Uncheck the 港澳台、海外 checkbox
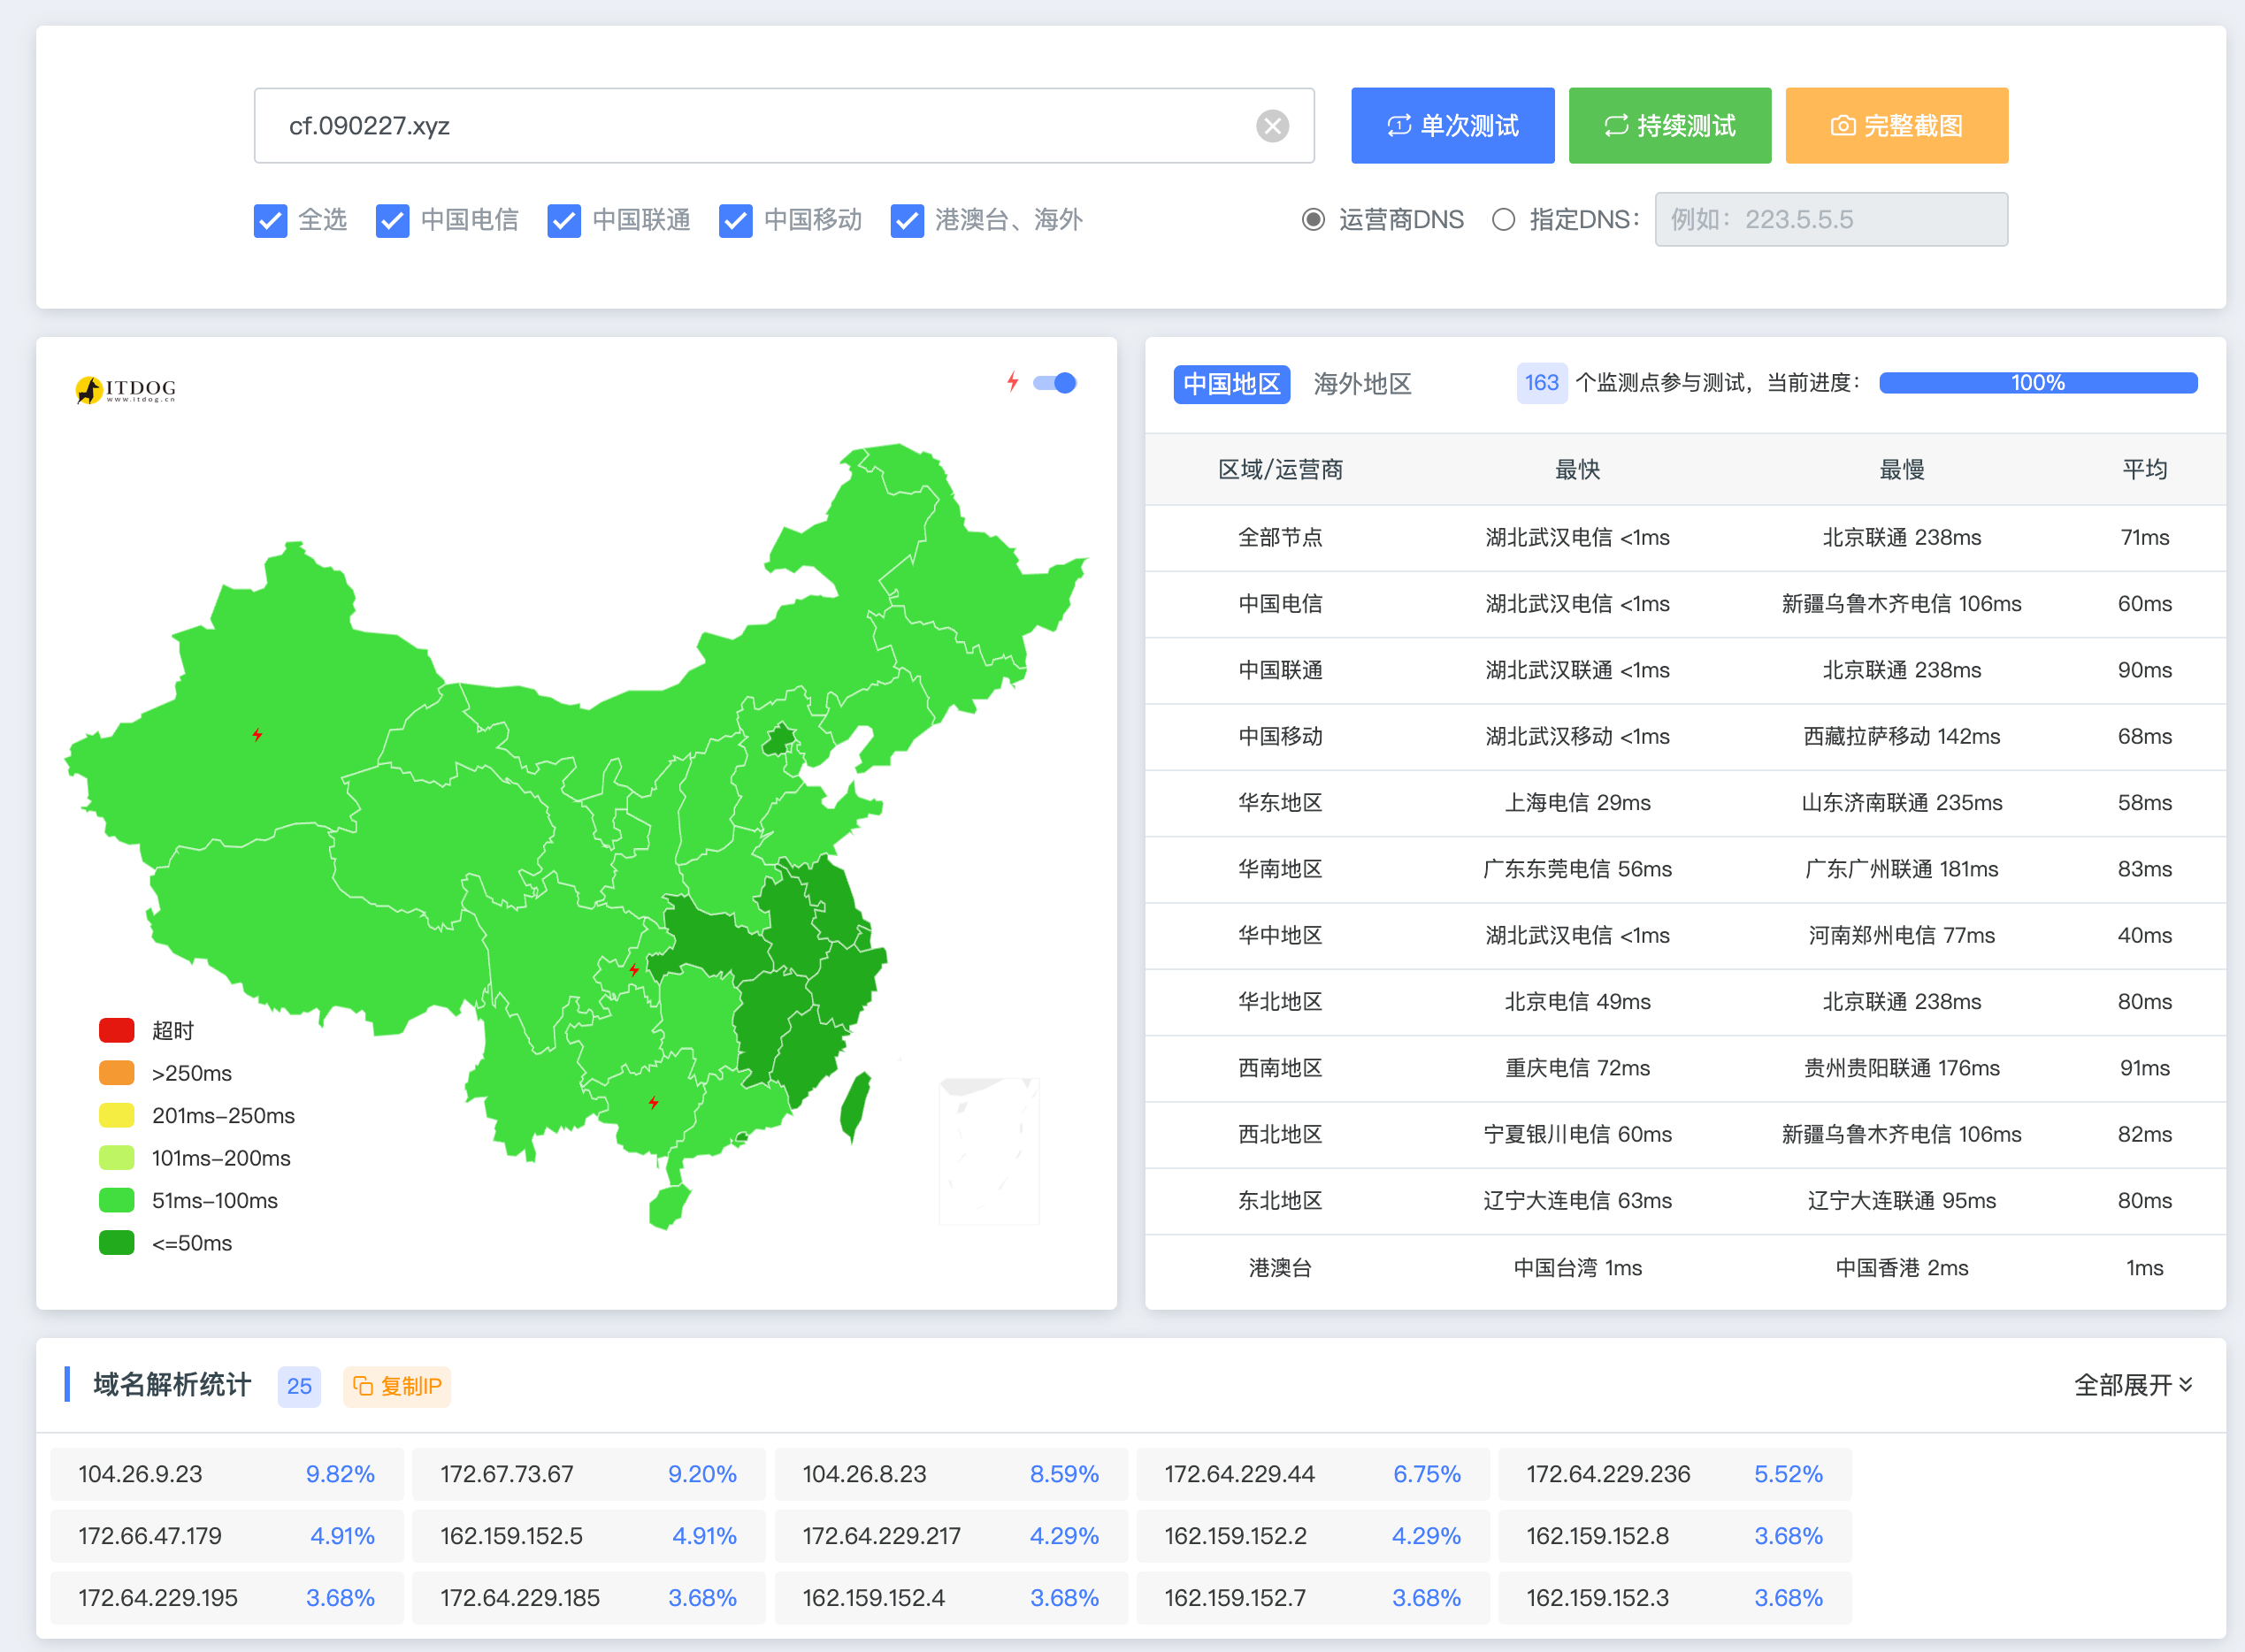Screen dimensions: 2245x1652 tap(908, 220)
